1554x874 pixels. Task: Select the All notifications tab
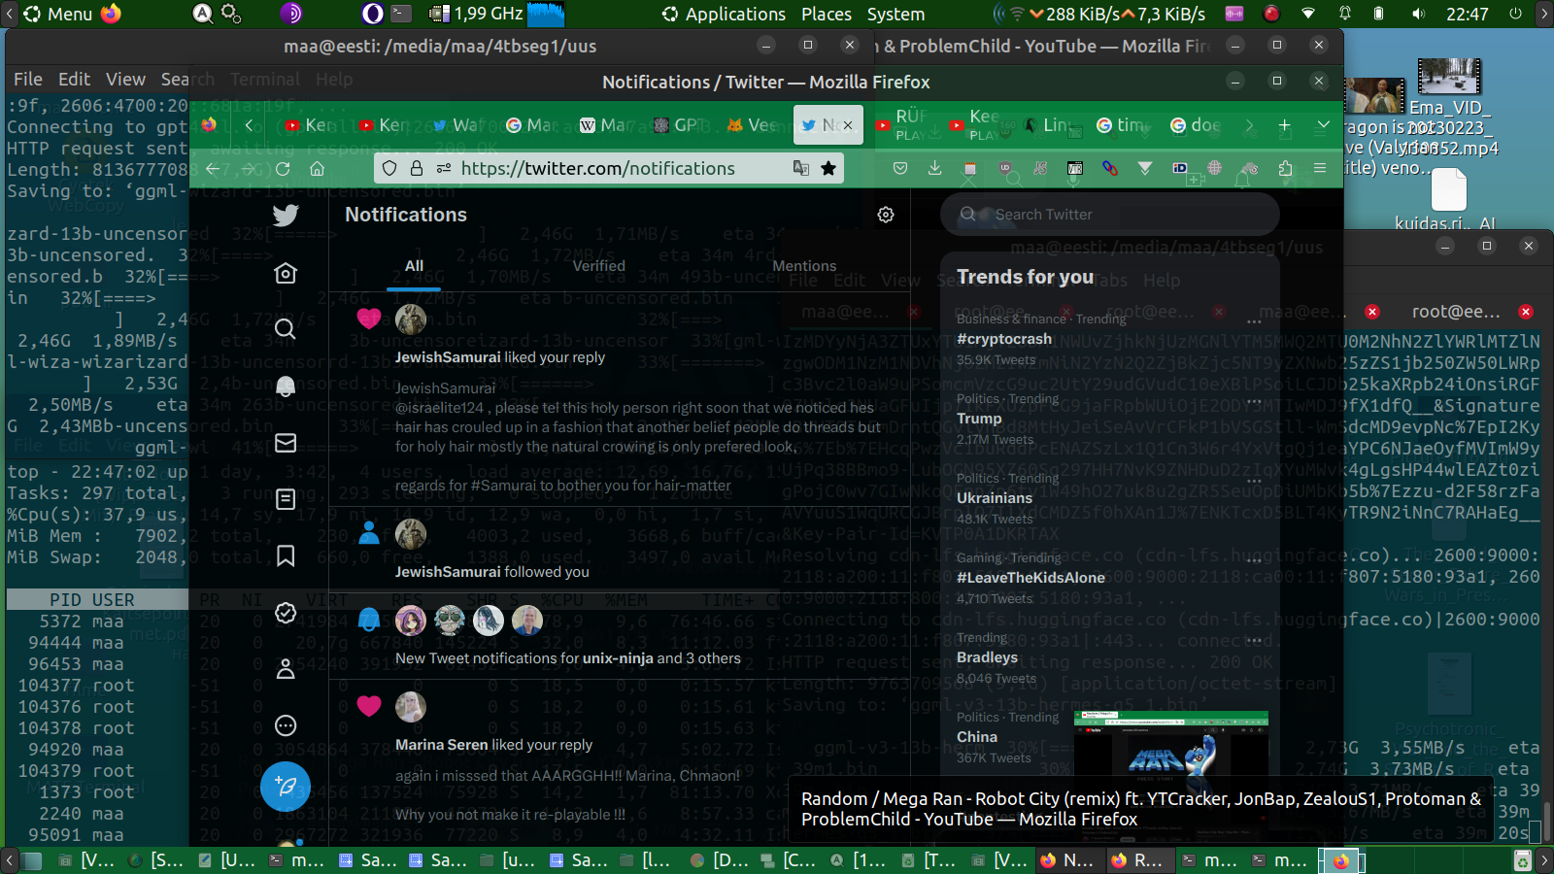(x=414, y=266)
